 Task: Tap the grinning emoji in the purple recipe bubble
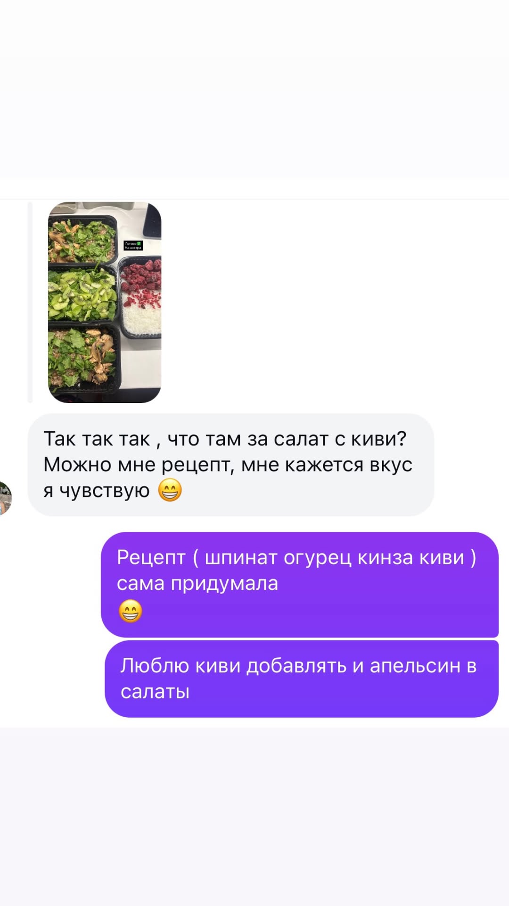pos(130,611)
